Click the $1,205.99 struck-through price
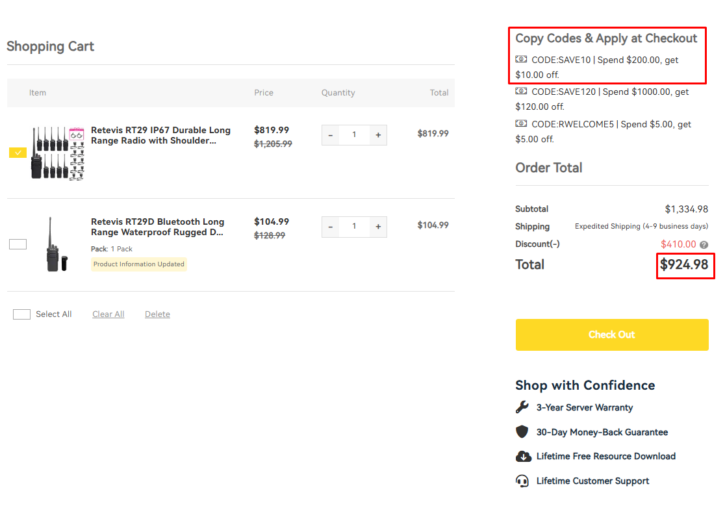This screenshot has height=506, width=725. [x=273, y=144]
